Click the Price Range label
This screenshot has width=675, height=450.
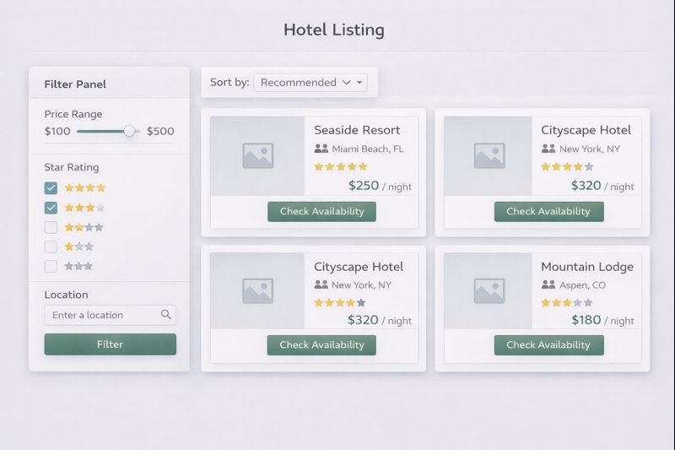[x=73, y=114]
